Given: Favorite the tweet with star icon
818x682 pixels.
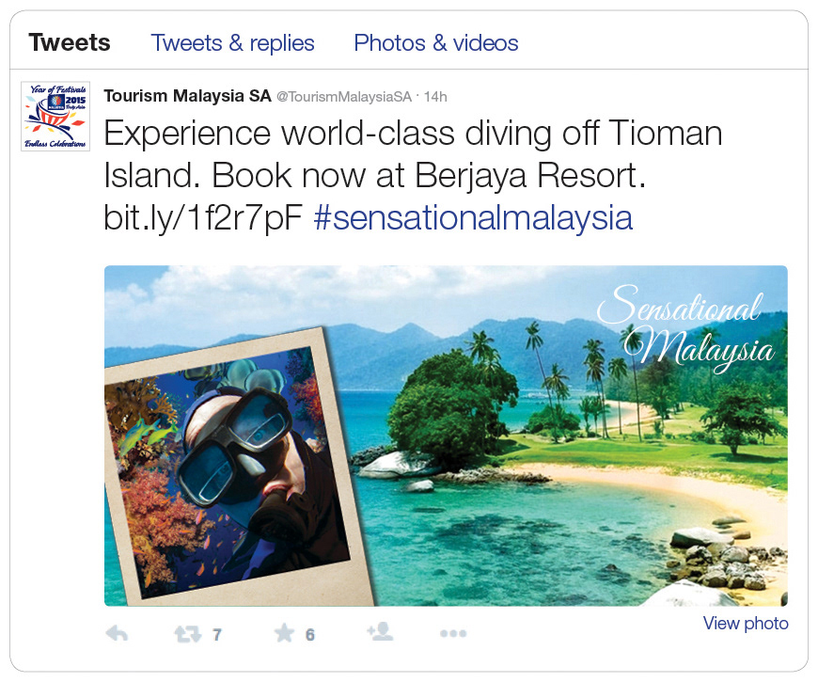Looking at the screenshot, I should 284,633.
